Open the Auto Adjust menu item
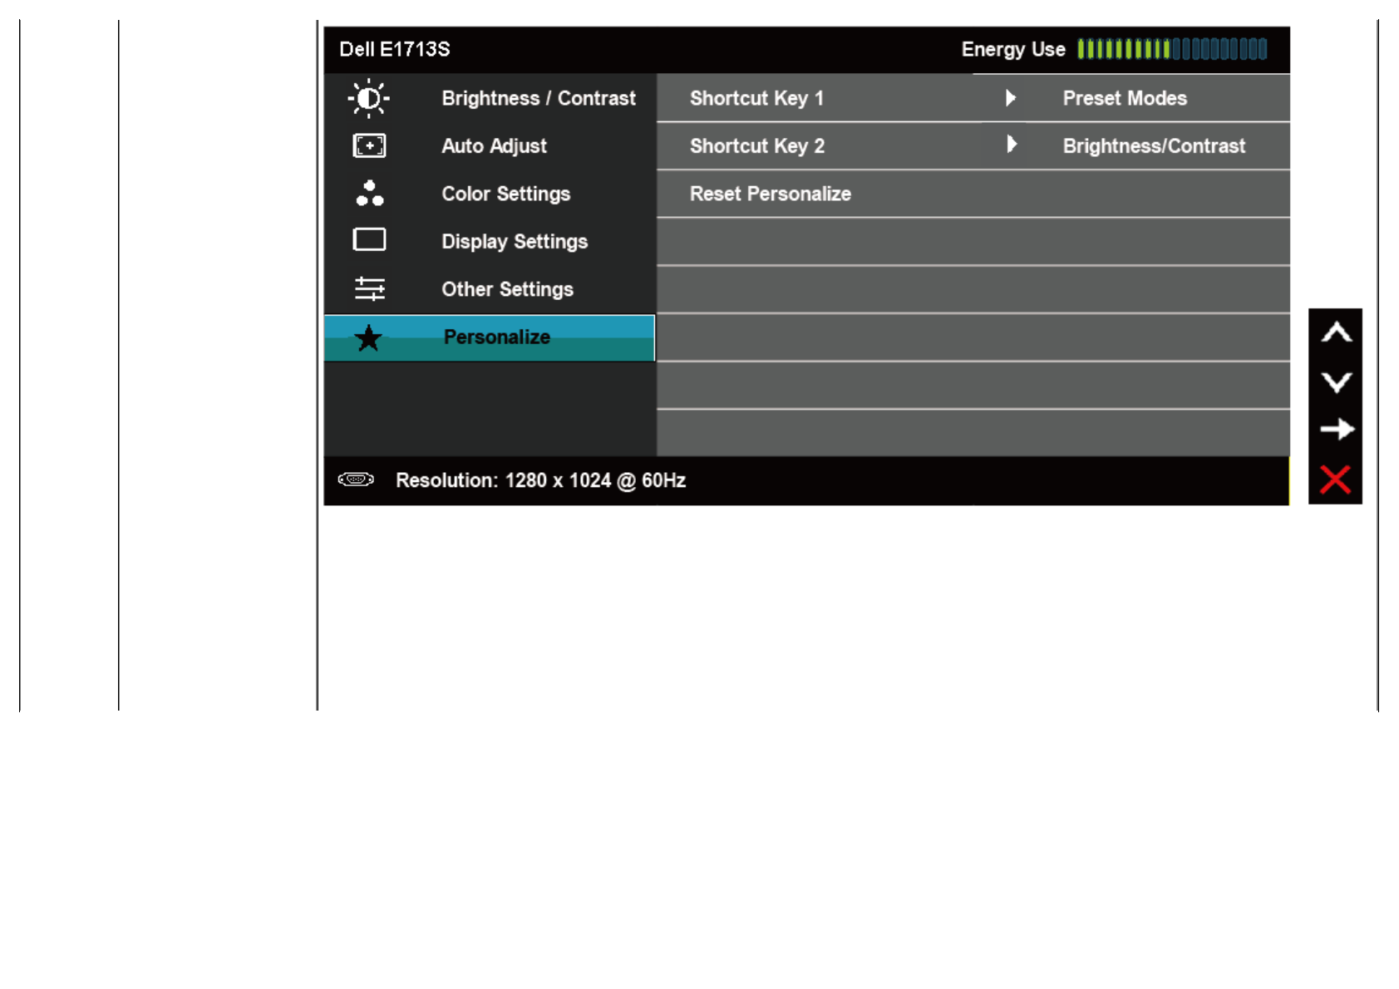 [x=490, y=146]
